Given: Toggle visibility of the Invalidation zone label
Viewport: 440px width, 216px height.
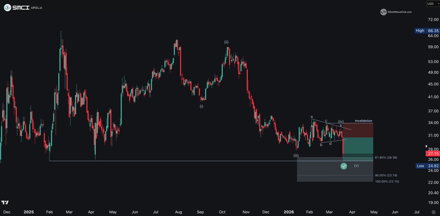Looking at the screenshot, I should coord(363,120).
